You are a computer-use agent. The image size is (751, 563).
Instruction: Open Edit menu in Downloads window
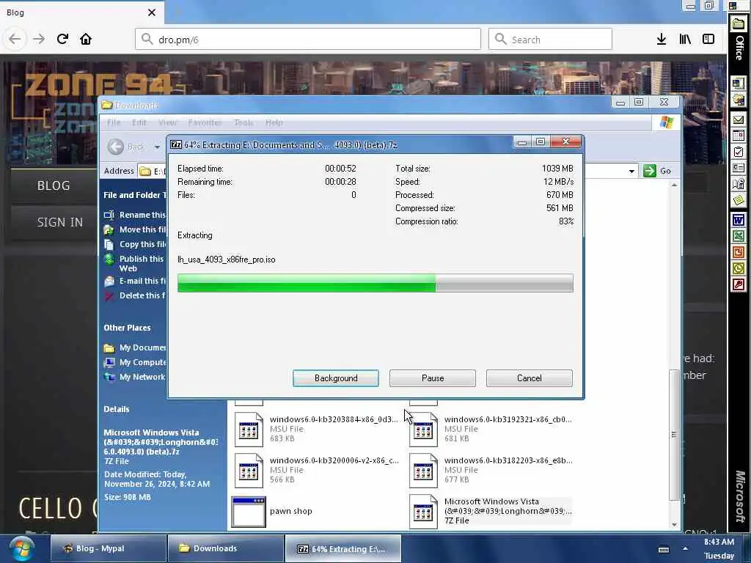click(139, 122)
